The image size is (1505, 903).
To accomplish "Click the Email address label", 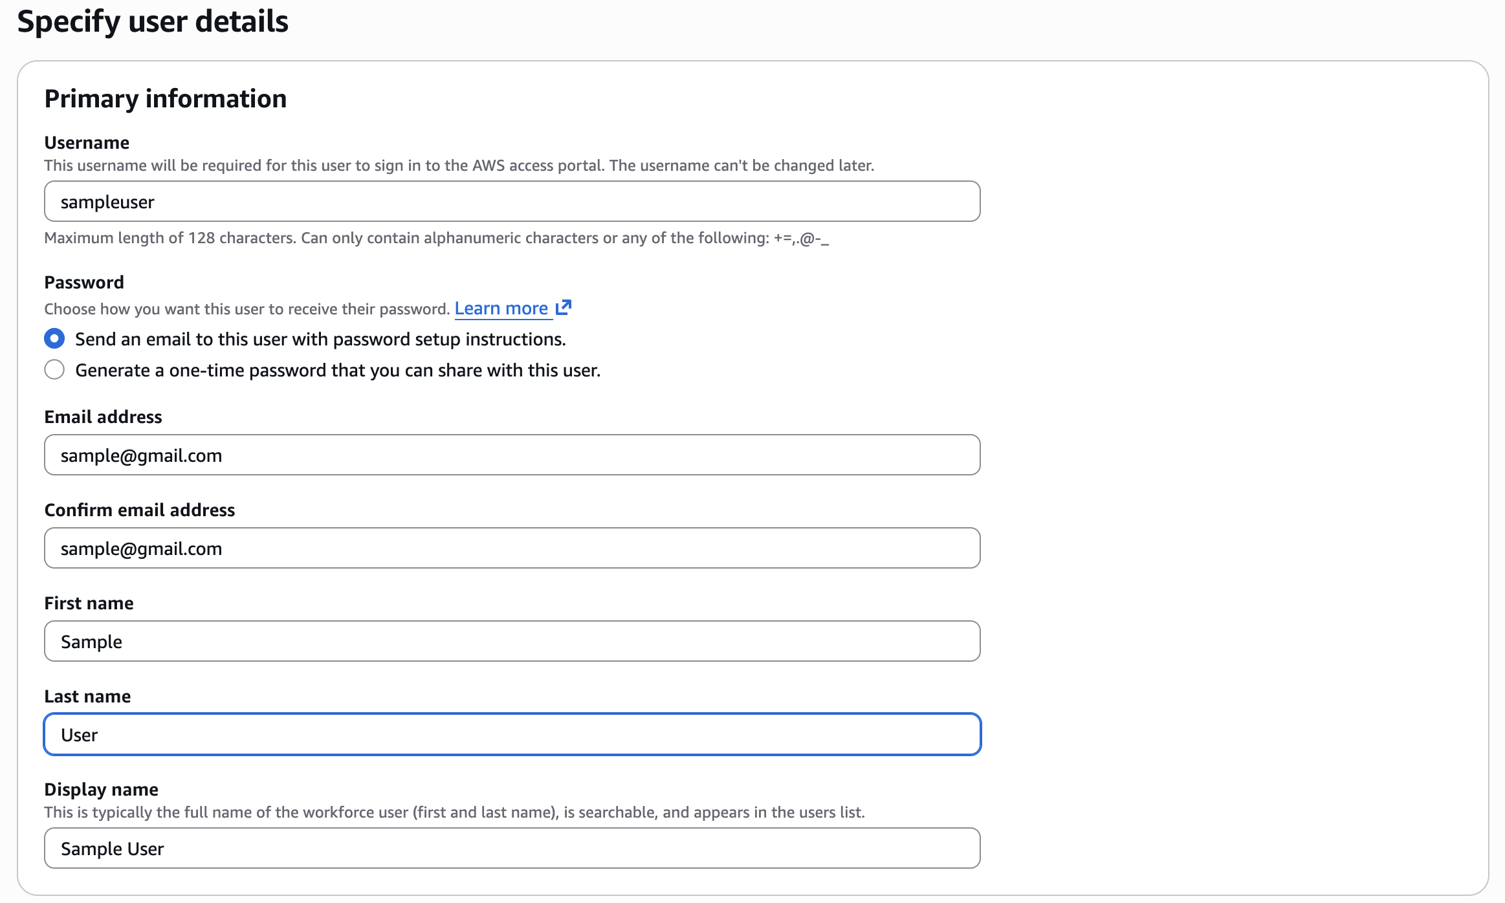I will (x=102, y=417).
